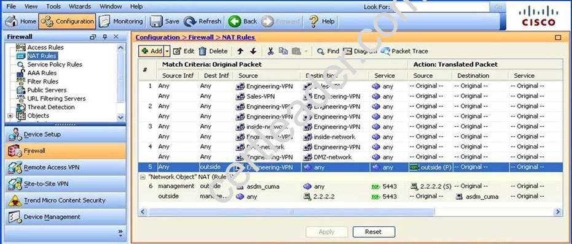Open the View menu
This screenshot has height=244, width=572.
31,6
